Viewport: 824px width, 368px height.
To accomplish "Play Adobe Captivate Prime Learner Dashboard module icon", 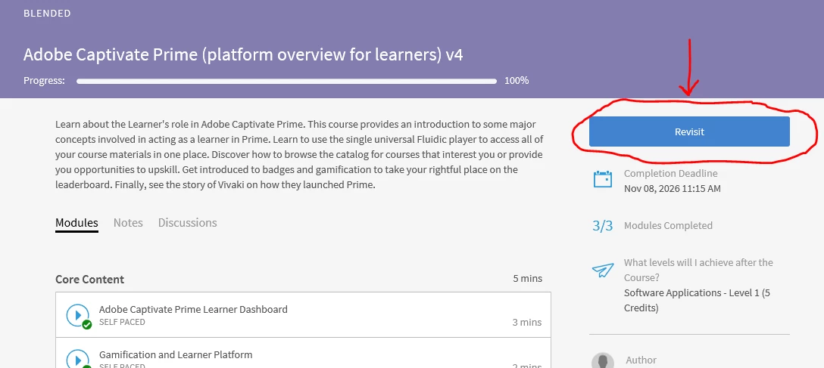I will pyautogui.click(x=78, y=315).
